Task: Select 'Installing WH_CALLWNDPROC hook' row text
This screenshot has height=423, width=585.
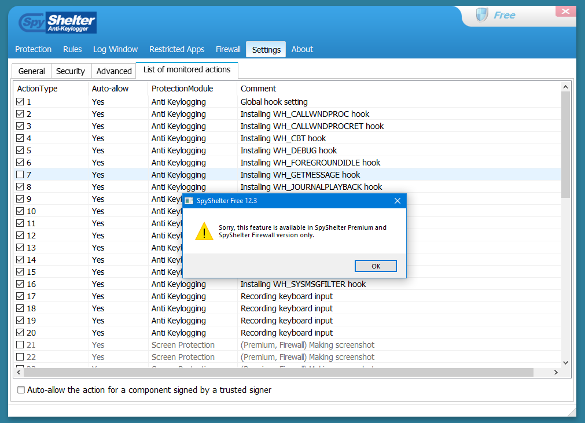Action: point(305,114)
